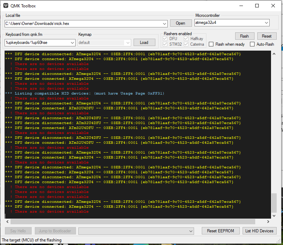The width and height of the screenshot is (283, 245).
Task: Click the Reset button
Action: click(266, 36)
